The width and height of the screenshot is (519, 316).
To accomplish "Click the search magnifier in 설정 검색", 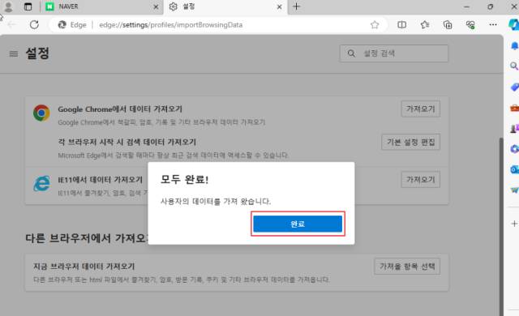I will 351,53.
